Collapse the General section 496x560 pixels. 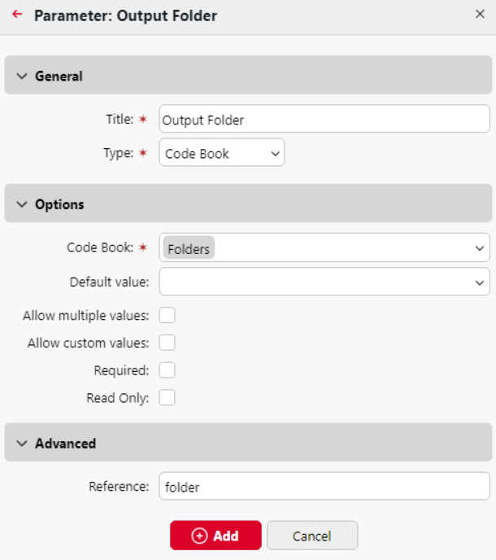point(22,76)
